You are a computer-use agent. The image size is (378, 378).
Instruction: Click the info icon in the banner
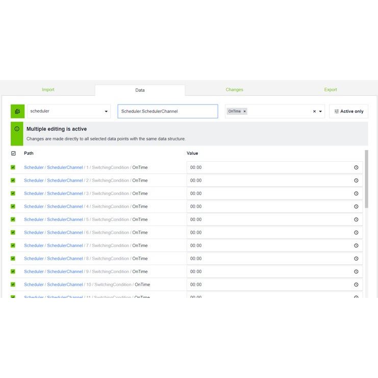point(17,129)
